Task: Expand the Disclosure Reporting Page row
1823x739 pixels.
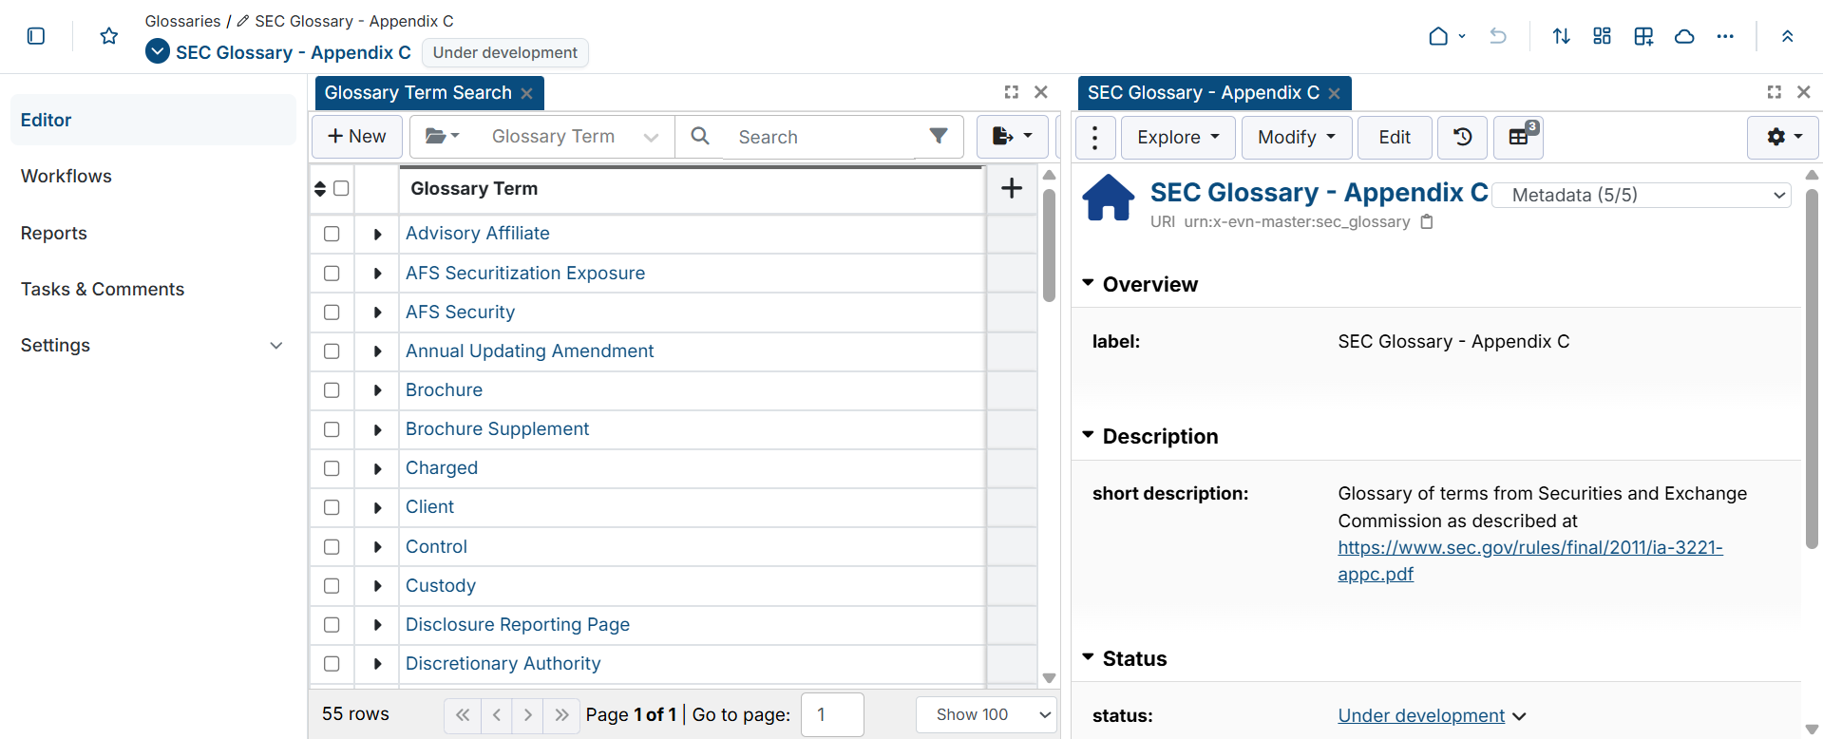Action: click(x=377, y=625)
